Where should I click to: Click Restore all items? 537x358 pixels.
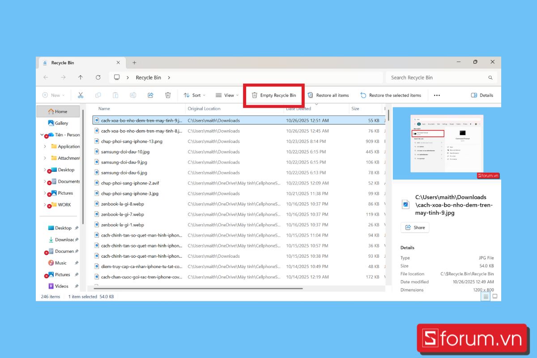[x=328, y=95]
